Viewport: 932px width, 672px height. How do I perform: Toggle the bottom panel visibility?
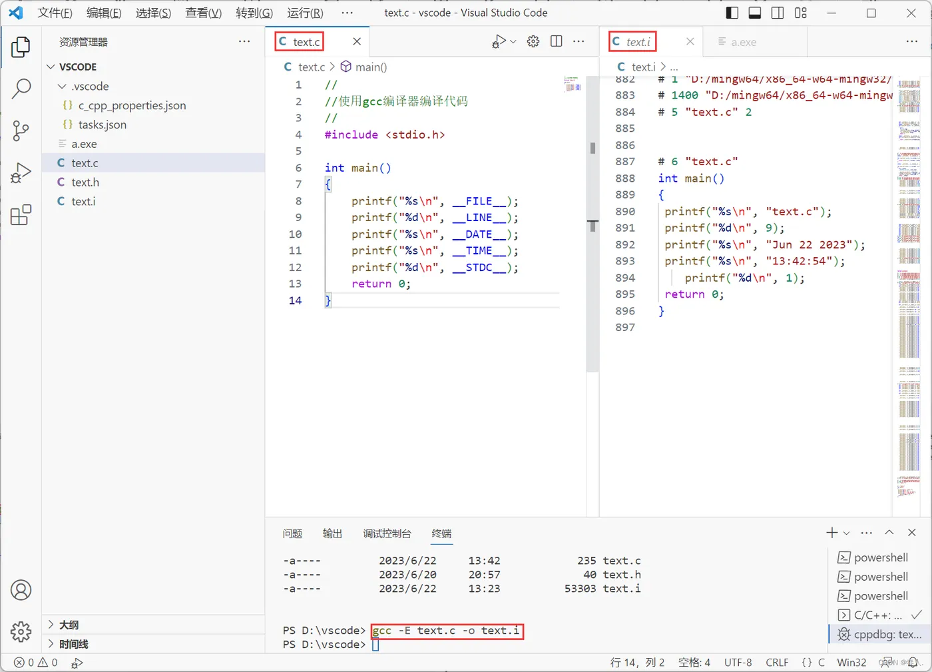tap(755, 13)
